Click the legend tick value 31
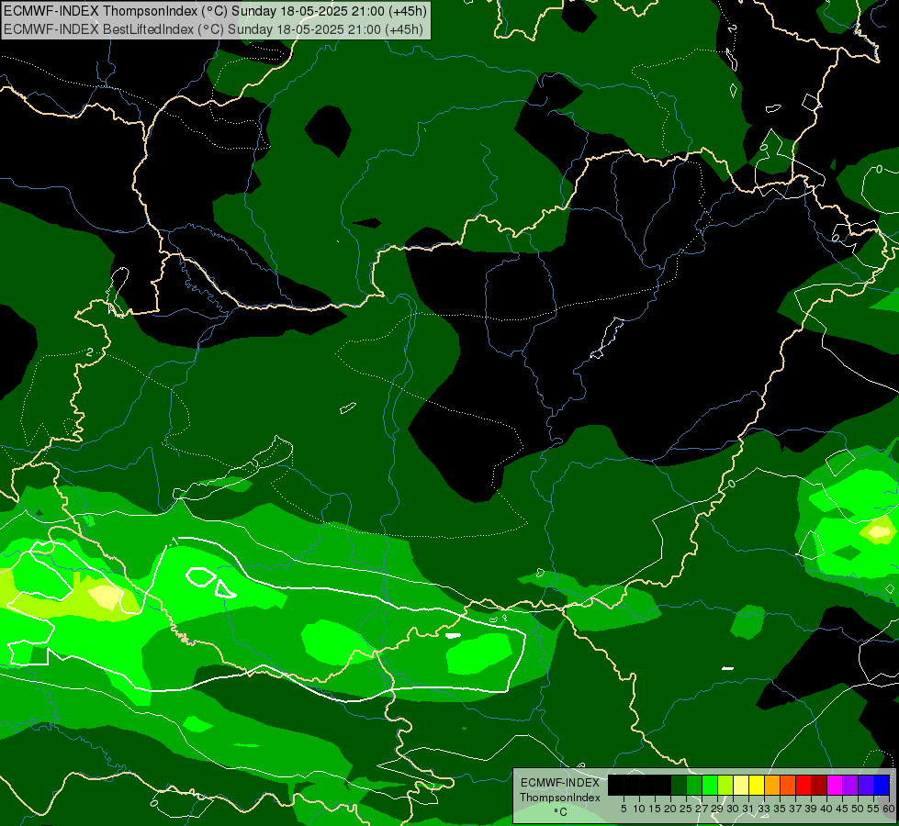899x826 pixels. (x=748, y=809)
